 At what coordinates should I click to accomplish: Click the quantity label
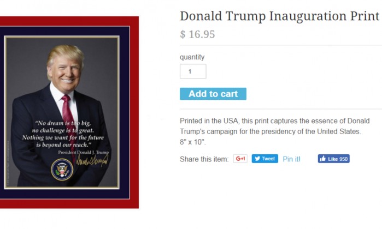pos(192,57)
